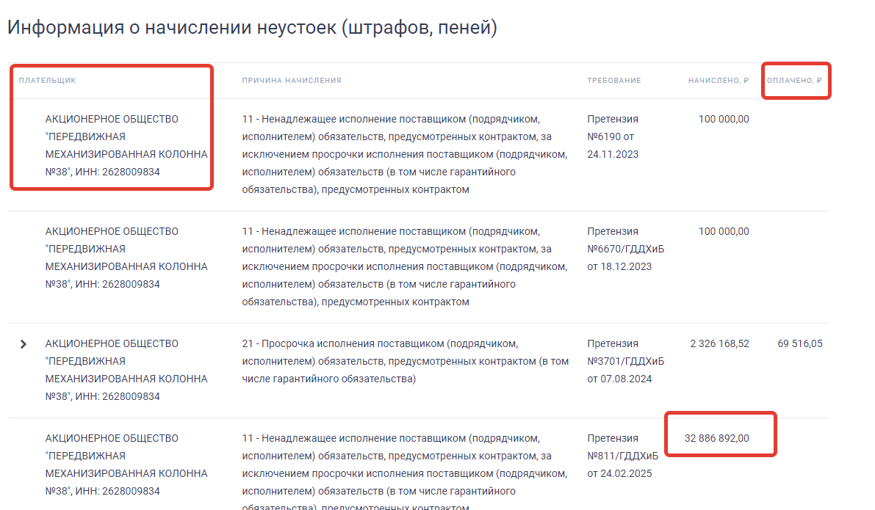The height and width of the screenshot is (510, 875).
Task: Click reason text in the №811/ГДДХиБ row
Action: [405, 472]
